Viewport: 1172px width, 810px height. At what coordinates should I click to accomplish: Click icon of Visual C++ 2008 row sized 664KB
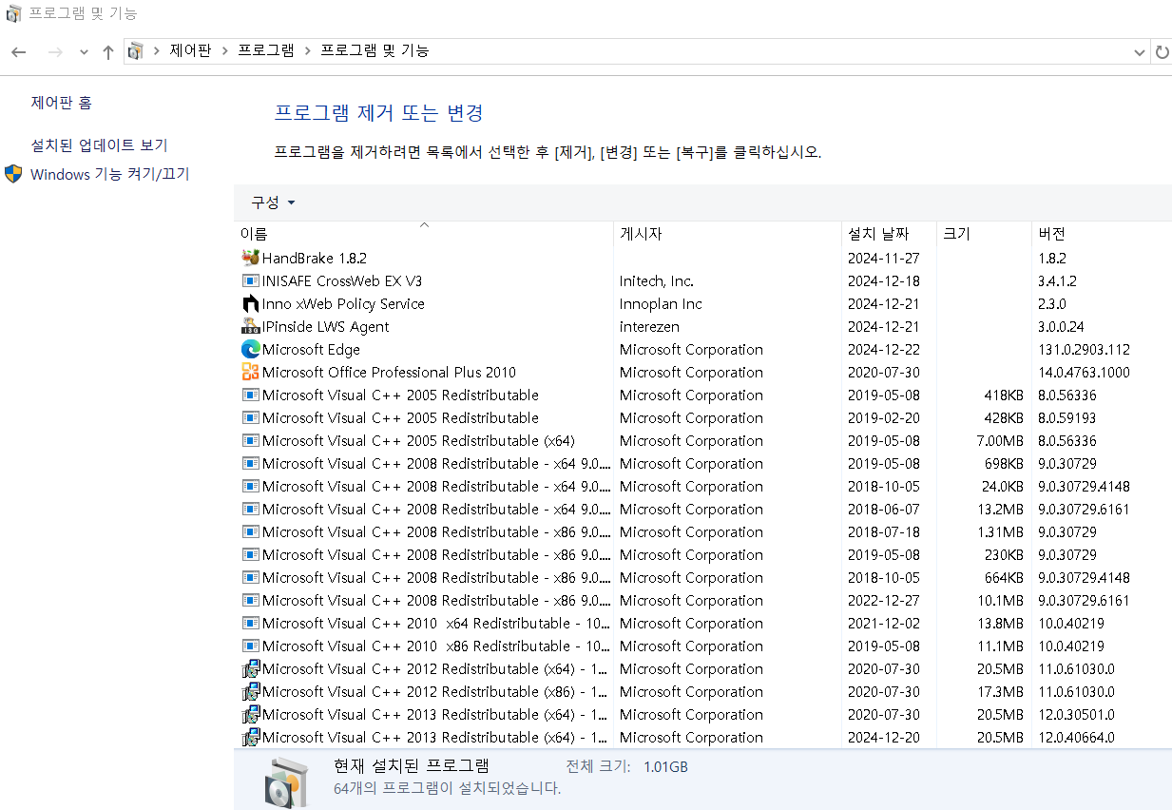click(x=251, y=577)
